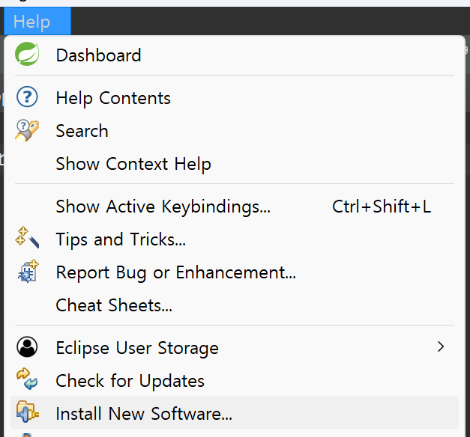This screenshot has height=437, width=470.
Task: Click the Install New Software icon
Action: tap(27, 414)
